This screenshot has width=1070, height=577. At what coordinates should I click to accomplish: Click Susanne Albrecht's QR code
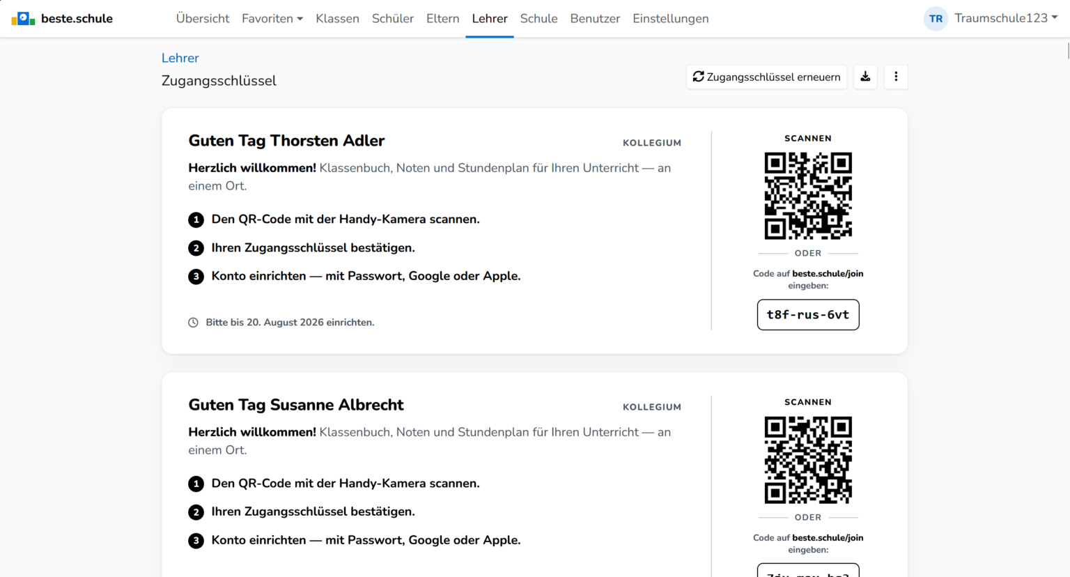coord(808,460)
